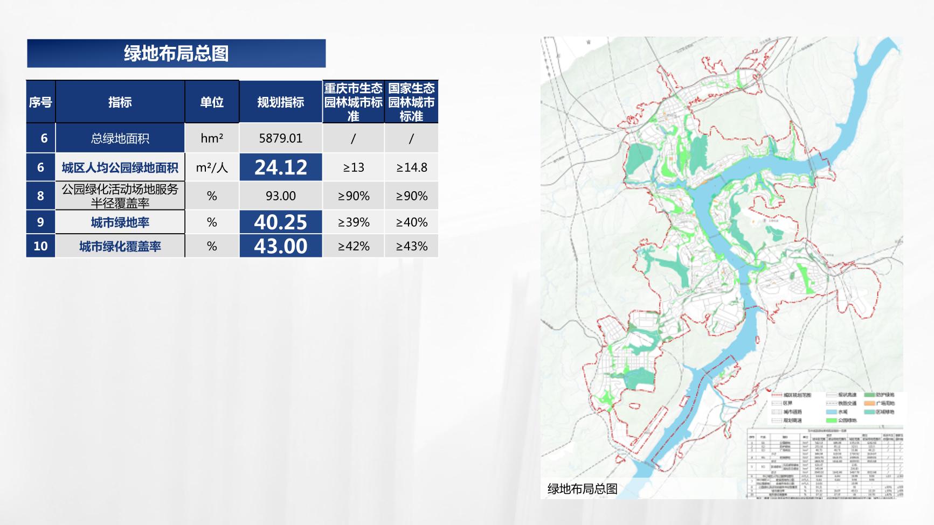Click the 序号 column header
Viewport: 934px width, 525px height.
pyautogui.click(x=40, y=102)
